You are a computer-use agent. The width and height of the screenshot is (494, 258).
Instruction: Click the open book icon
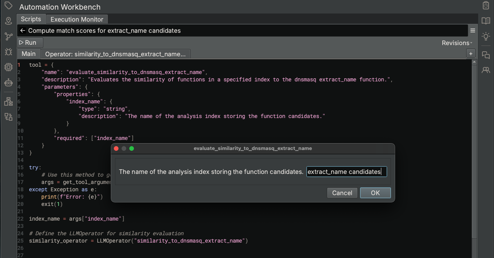486,21
